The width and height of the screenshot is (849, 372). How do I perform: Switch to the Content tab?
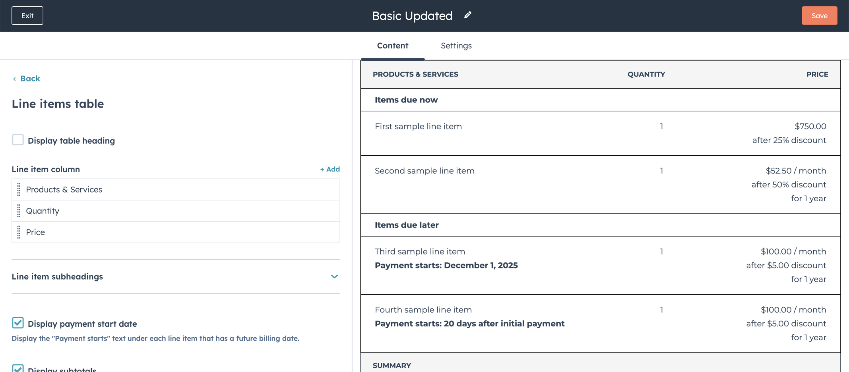(x=393, y=46)
